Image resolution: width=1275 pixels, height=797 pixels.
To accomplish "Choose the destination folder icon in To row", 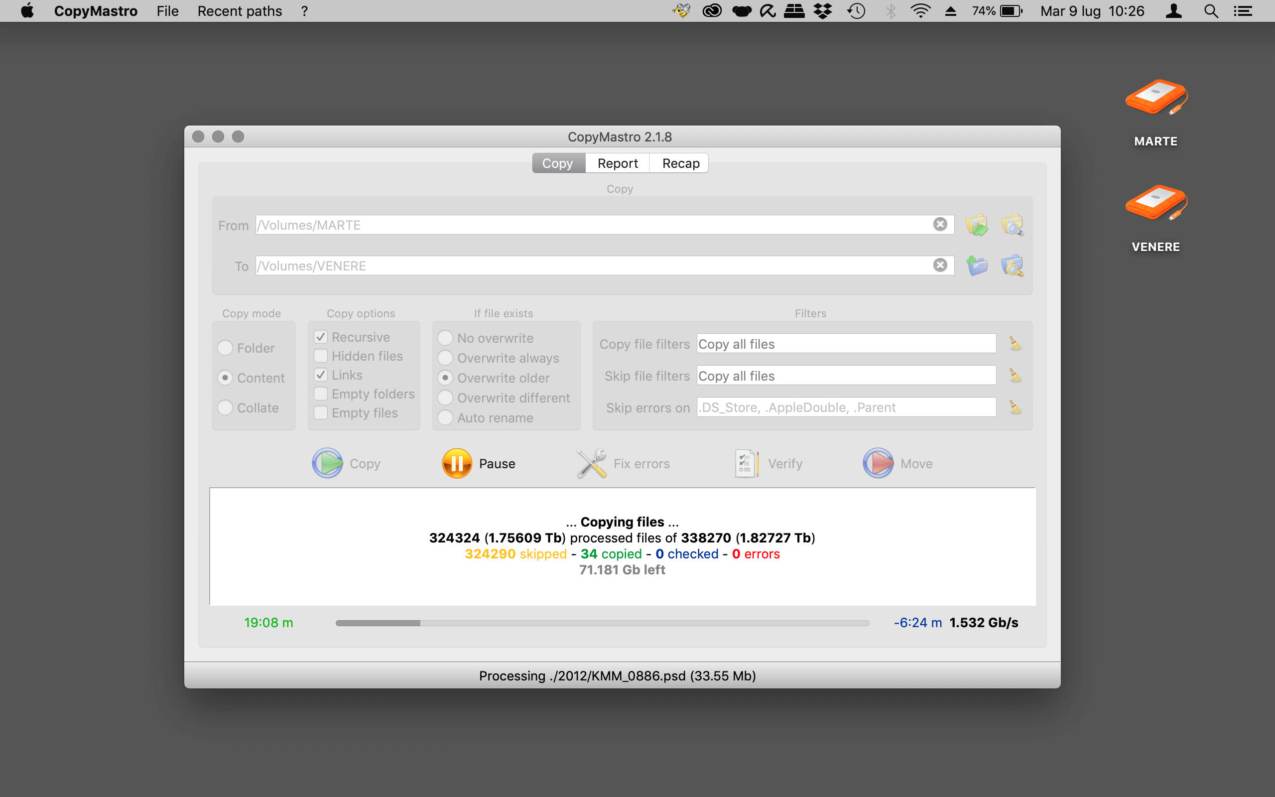I will click(x=977, y=266).
